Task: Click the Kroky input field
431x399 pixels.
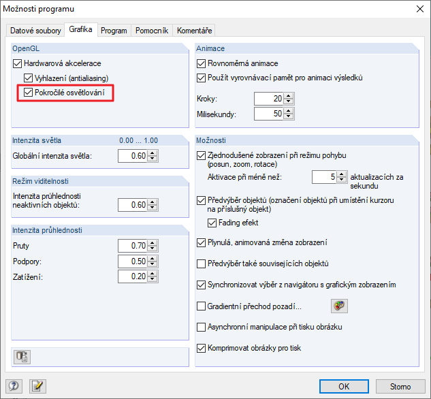Action: click(x=269, y=99)
